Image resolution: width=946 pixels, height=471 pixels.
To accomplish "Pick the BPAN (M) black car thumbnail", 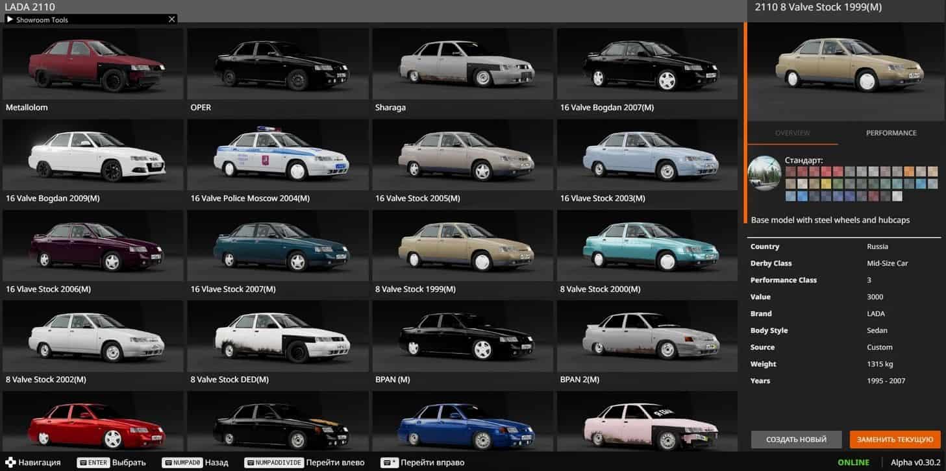I will click(463, 336).
